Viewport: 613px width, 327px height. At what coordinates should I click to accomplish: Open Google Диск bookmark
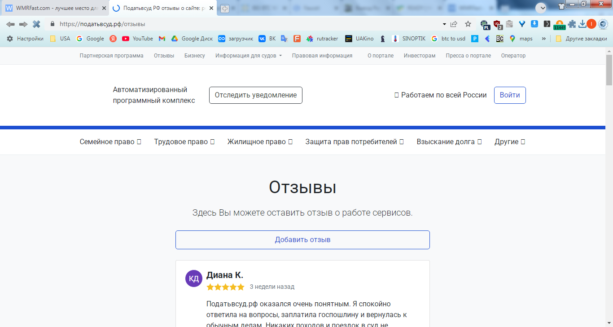point(192,39)
